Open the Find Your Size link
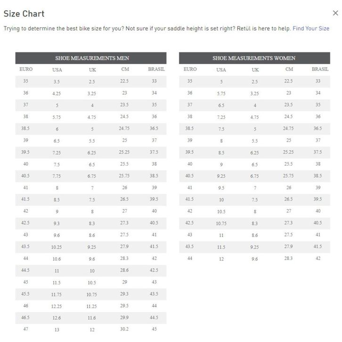Viewport: 342px width, 342px height. pyautogui.click(x=310, y=29)
